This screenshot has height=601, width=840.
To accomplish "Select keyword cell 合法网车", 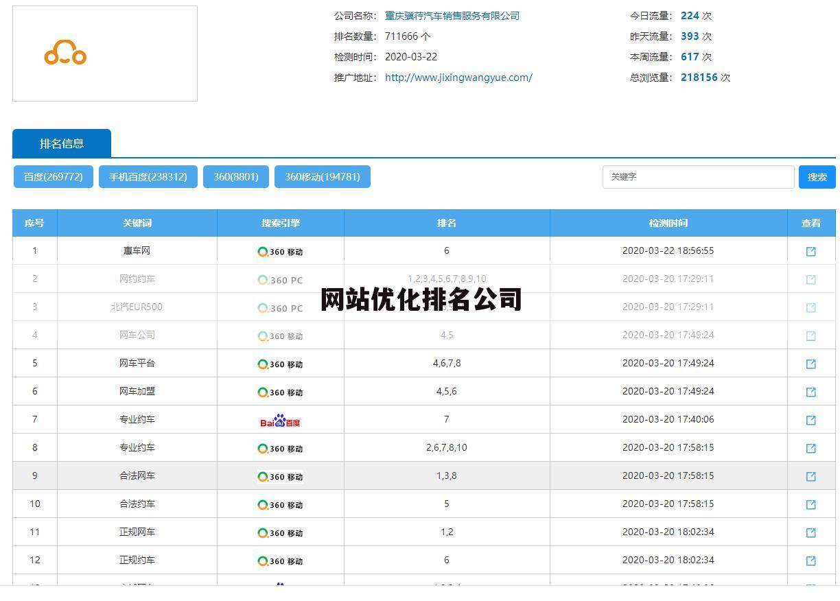I will point(137,476).
